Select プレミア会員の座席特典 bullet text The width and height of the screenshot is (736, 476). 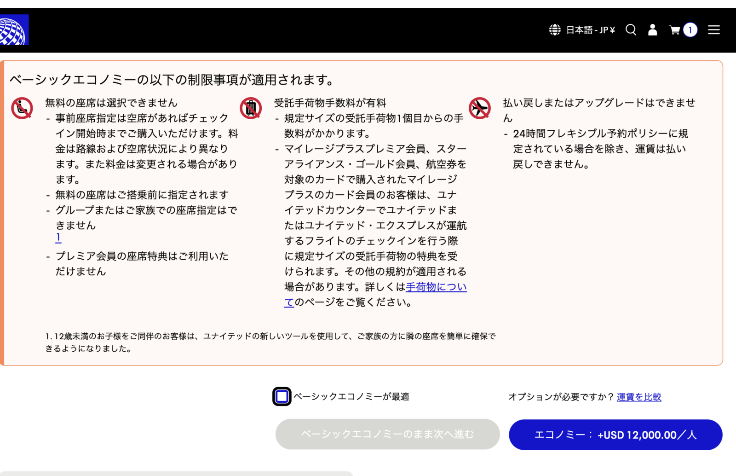[x=142, y=264]
